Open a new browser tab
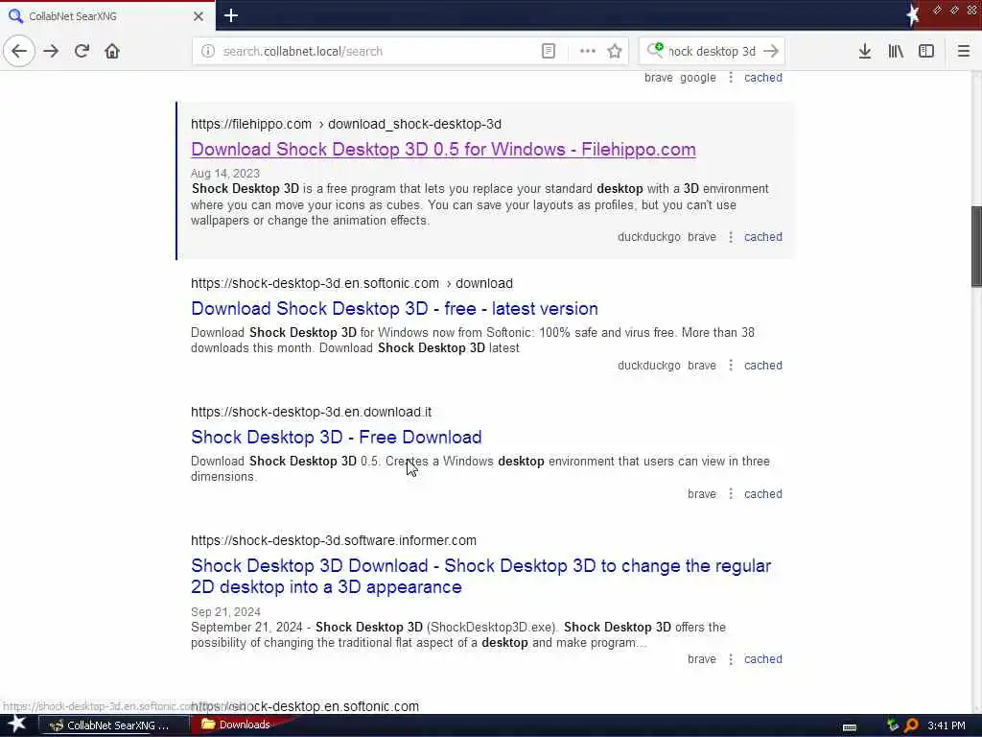Image resolution: width=982 pixels, height=737 pixels. (231, 15)
